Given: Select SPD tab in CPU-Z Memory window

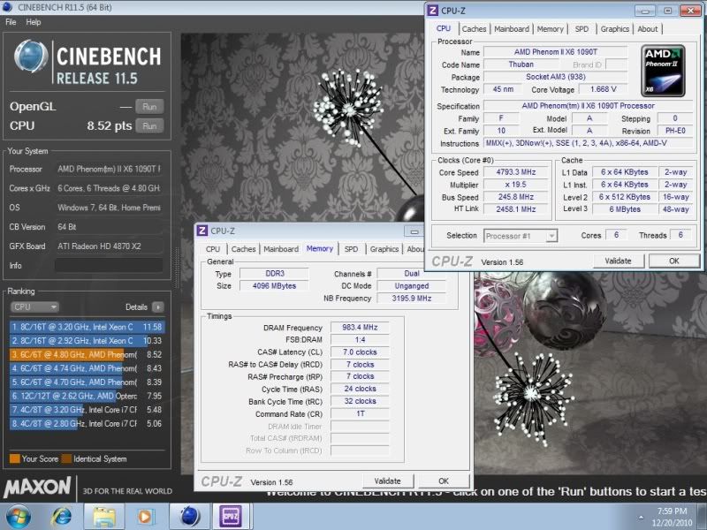Looking at the screenshot, I should [x=351, y=249].
